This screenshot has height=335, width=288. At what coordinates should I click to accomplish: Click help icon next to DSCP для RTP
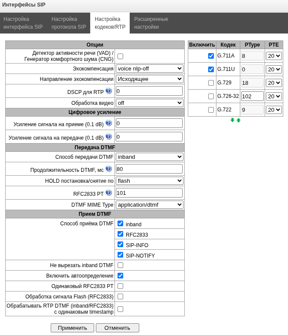108,91
